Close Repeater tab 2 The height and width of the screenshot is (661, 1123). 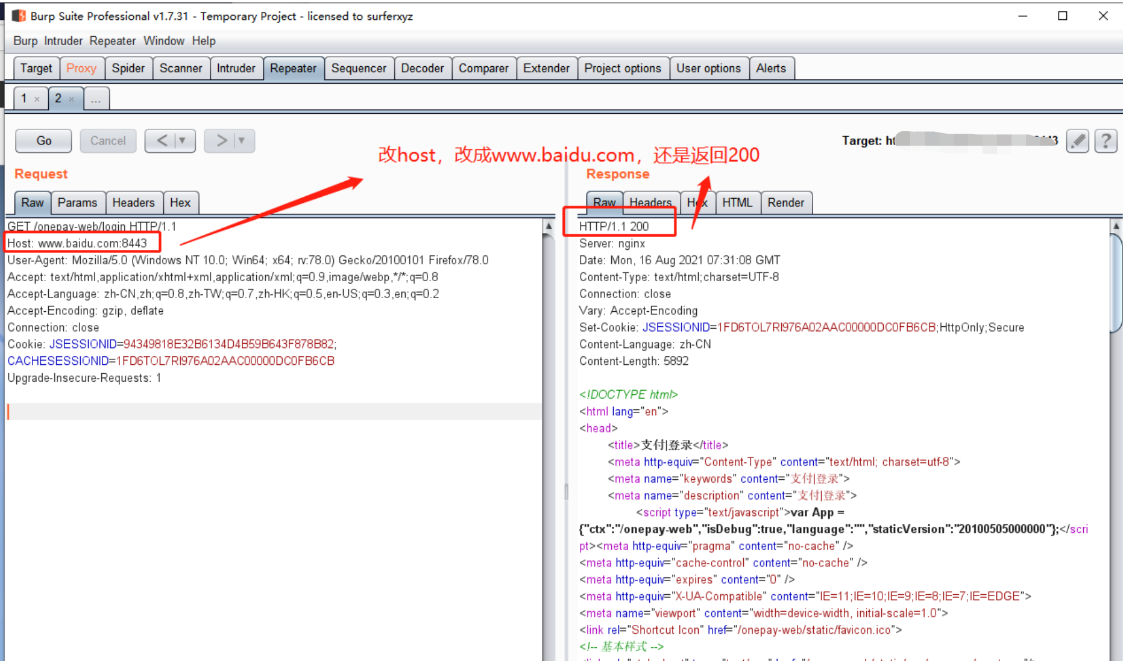click(72, 99)
